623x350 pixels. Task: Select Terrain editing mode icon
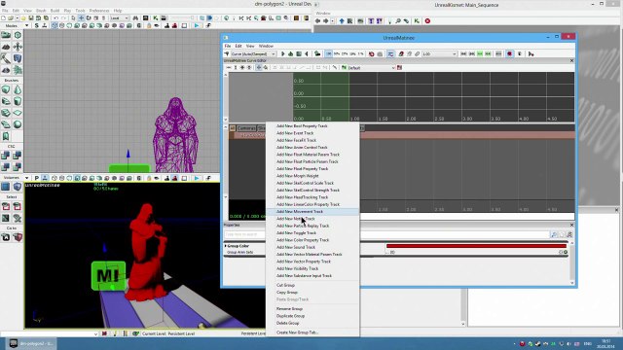coord(6,47)
